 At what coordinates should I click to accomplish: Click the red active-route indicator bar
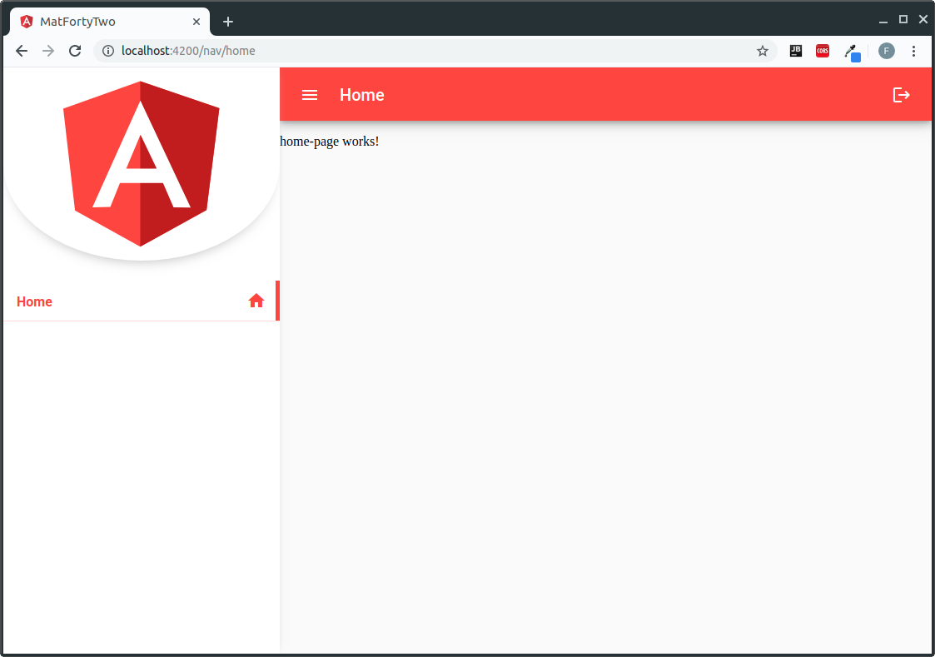tap(277, 301)
